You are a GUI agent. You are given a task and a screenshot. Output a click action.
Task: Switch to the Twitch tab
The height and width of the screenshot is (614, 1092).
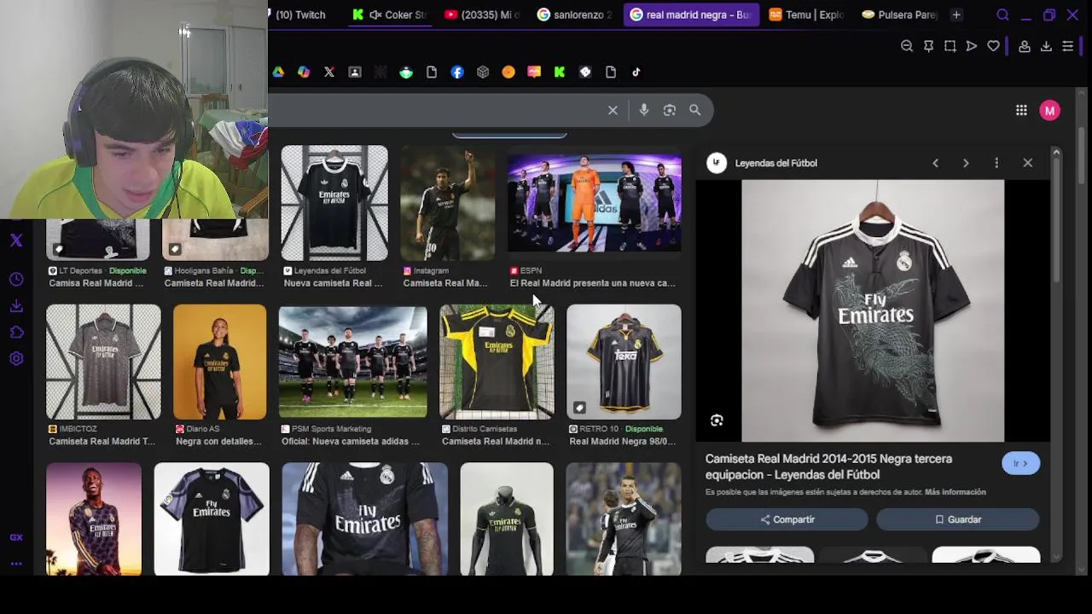point(297,14)
